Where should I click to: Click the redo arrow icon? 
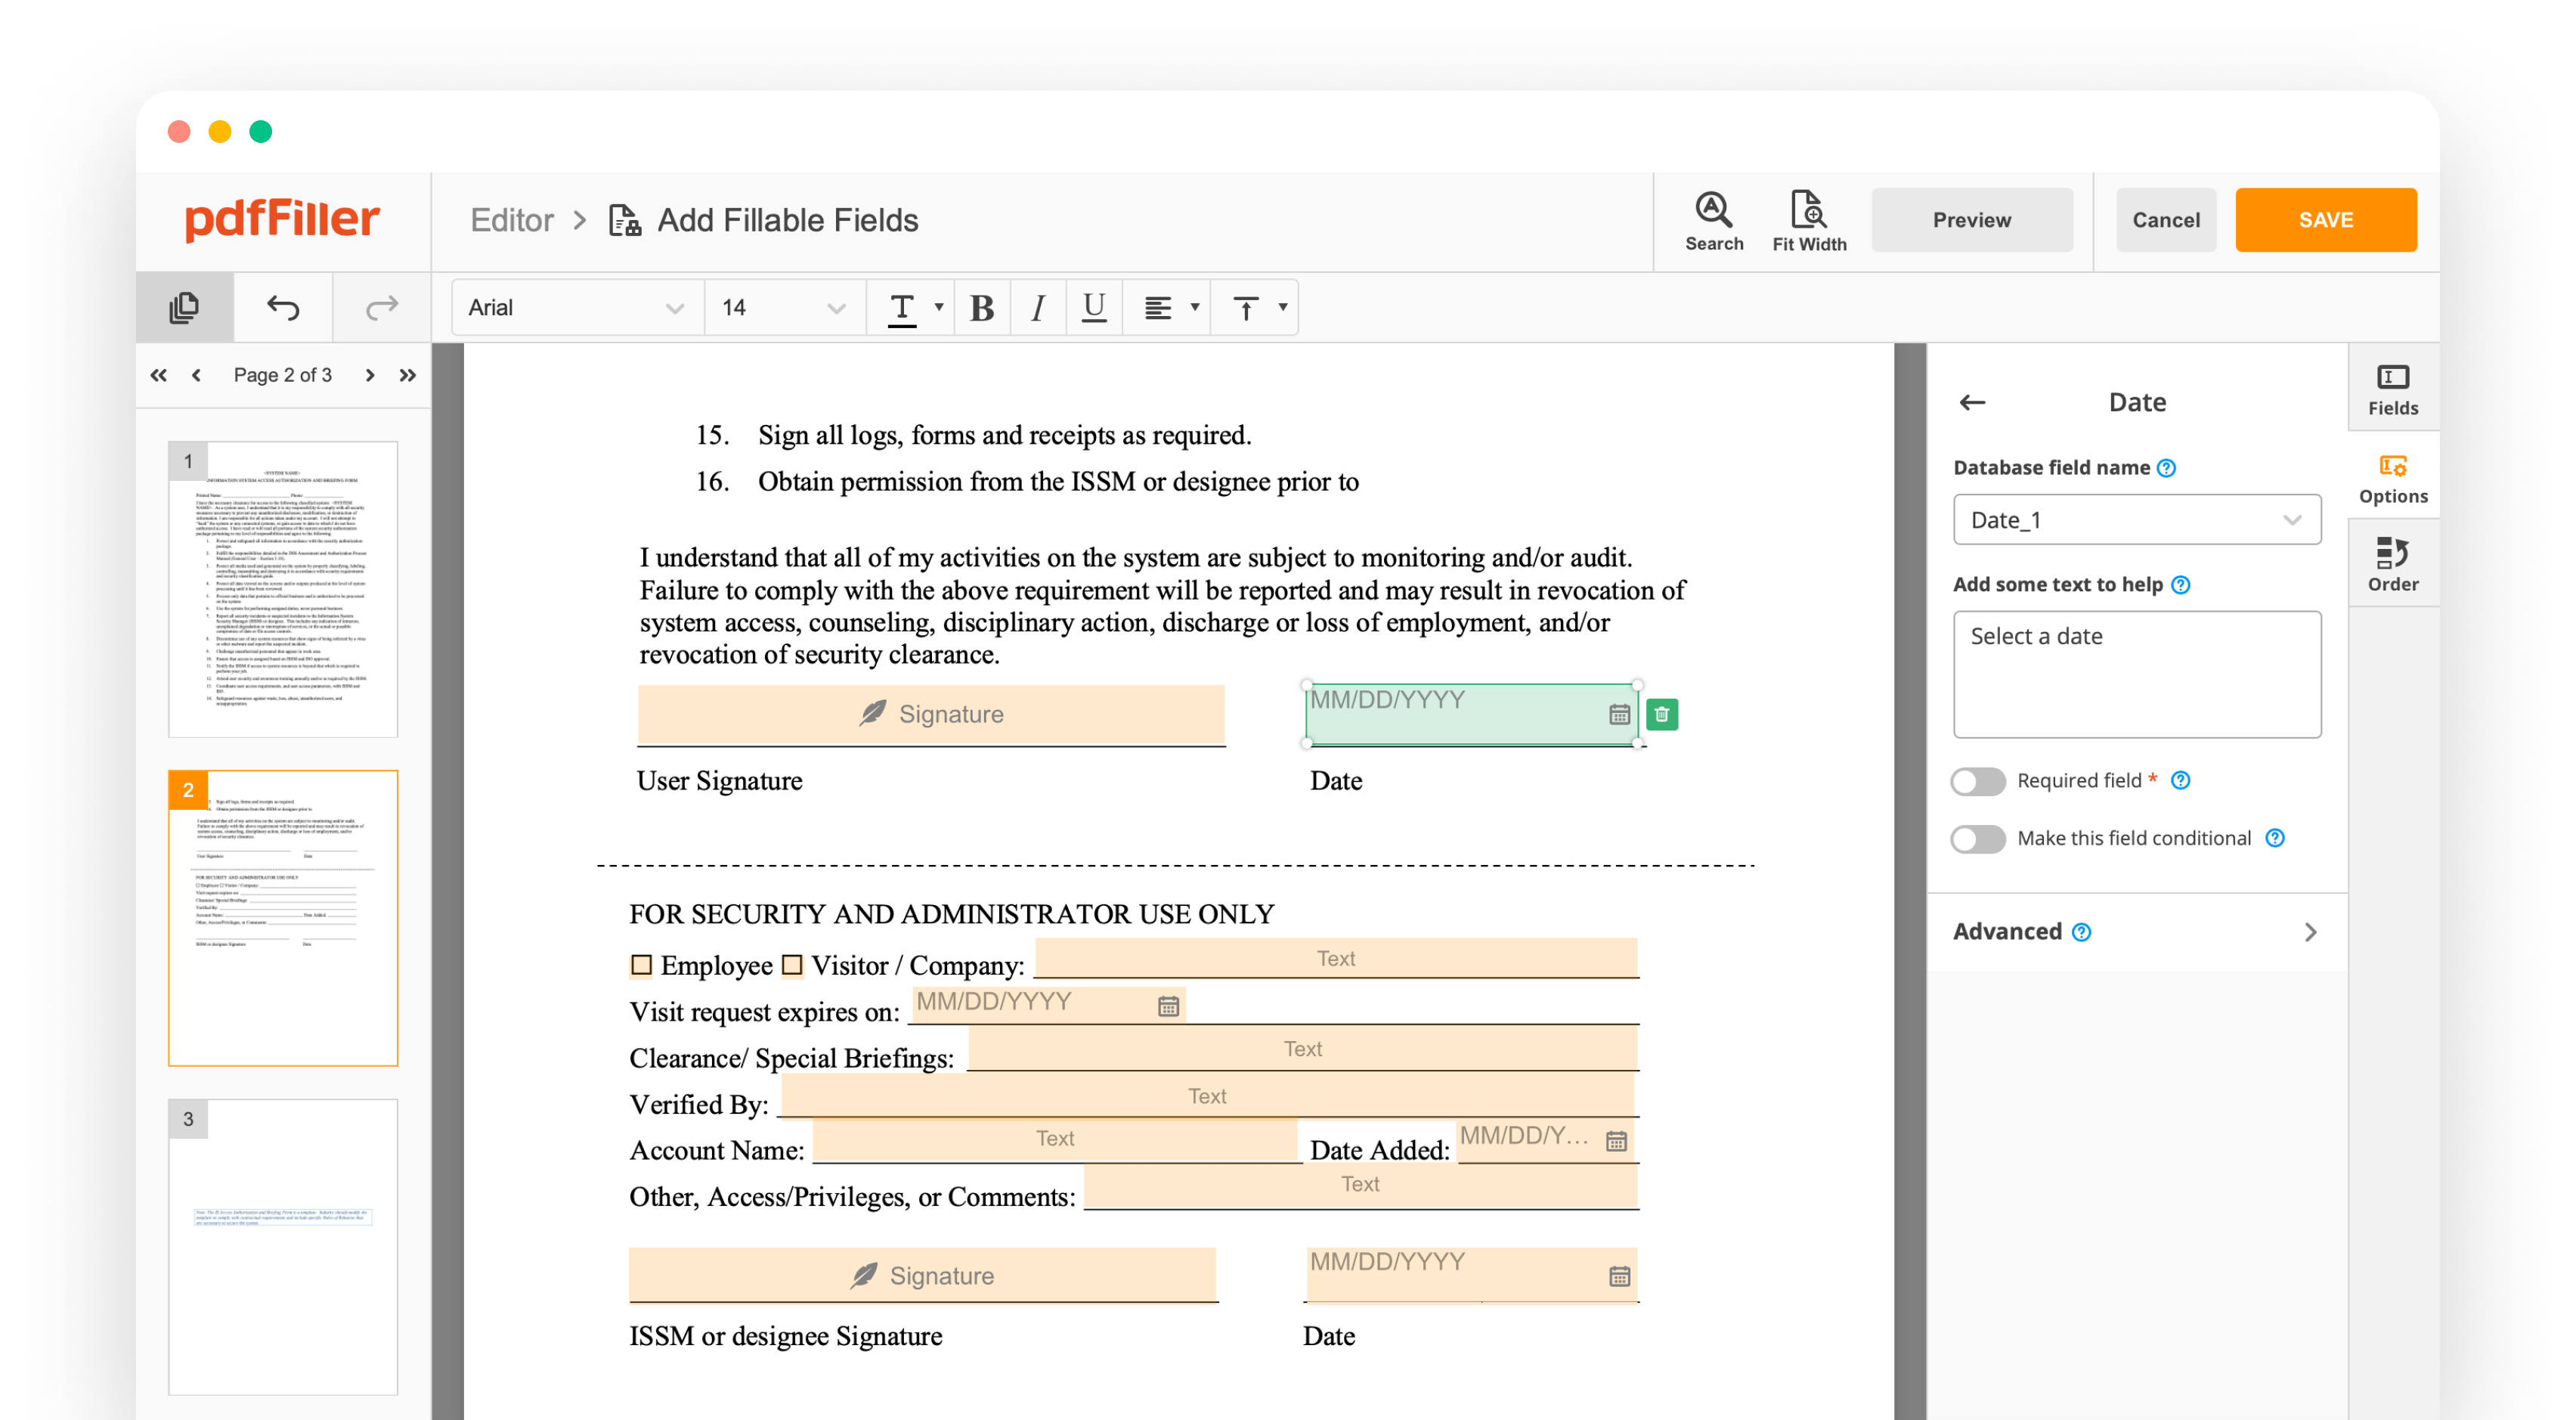click(381, 307)
